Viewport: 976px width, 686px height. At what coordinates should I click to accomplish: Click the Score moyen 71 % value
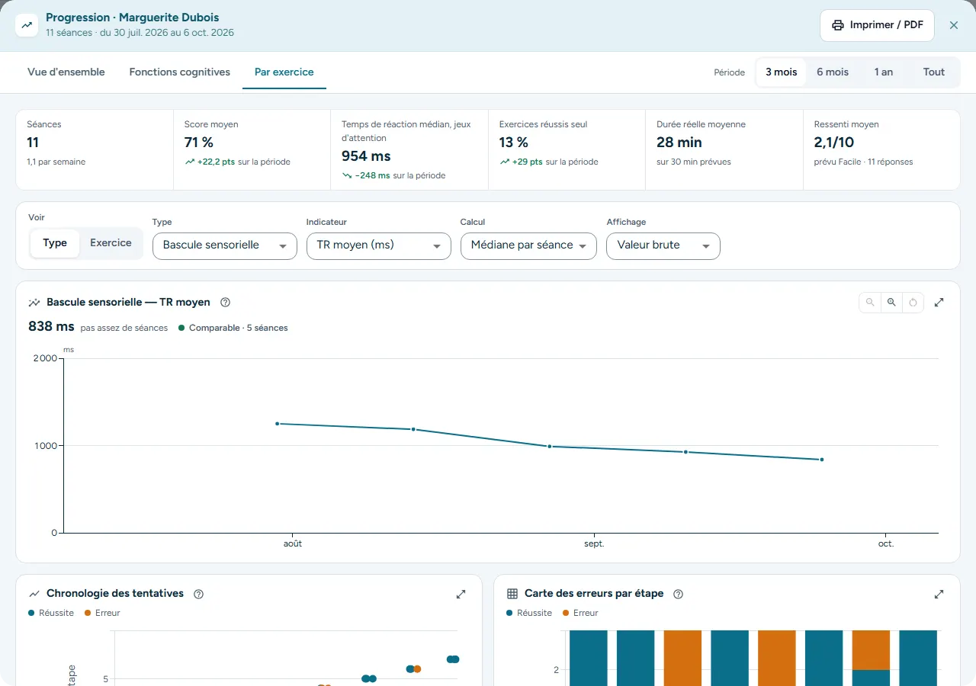pyautogui.click(x=199, y=143)
